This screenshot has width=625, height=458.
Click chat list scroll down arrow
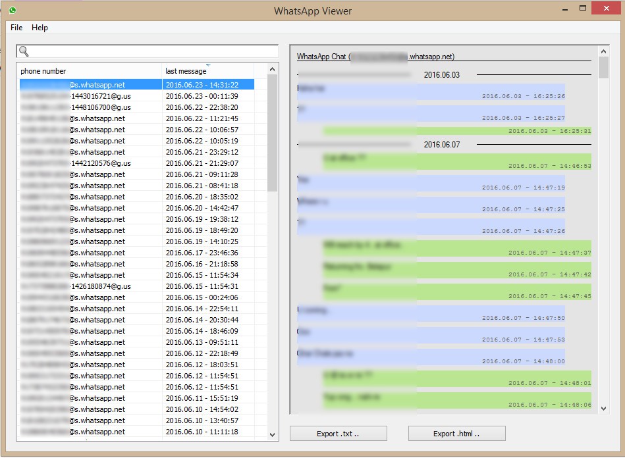click(272, 434)
